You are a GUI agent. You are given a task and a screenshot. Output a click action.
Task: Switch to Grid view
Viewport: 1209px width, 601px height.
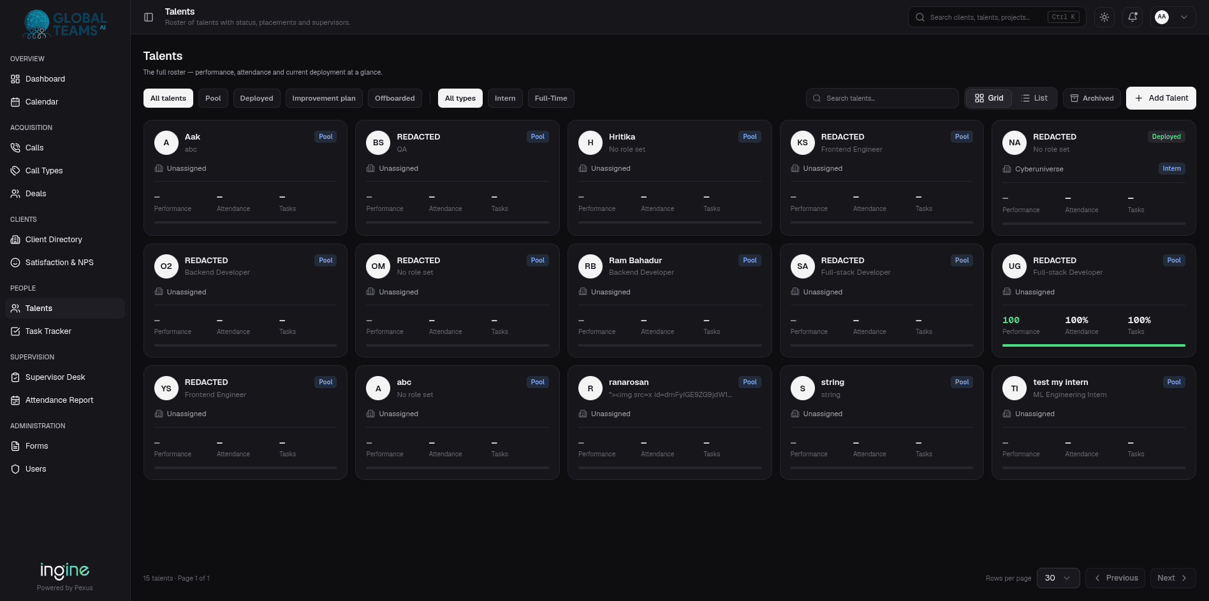tap(989, 98)
